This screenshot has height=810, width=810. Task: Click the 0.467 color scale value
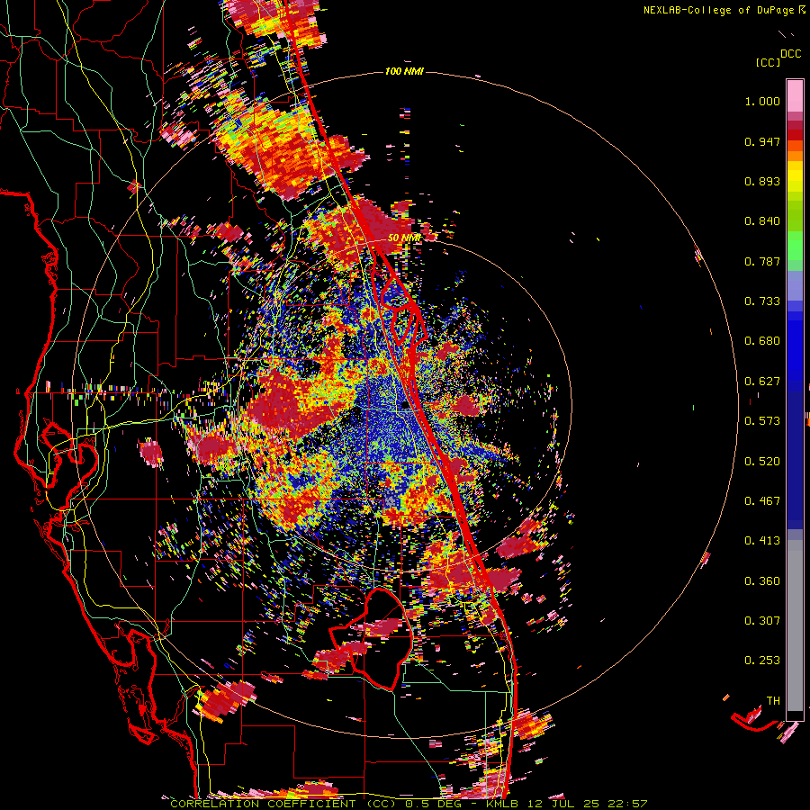coord(762,501)
